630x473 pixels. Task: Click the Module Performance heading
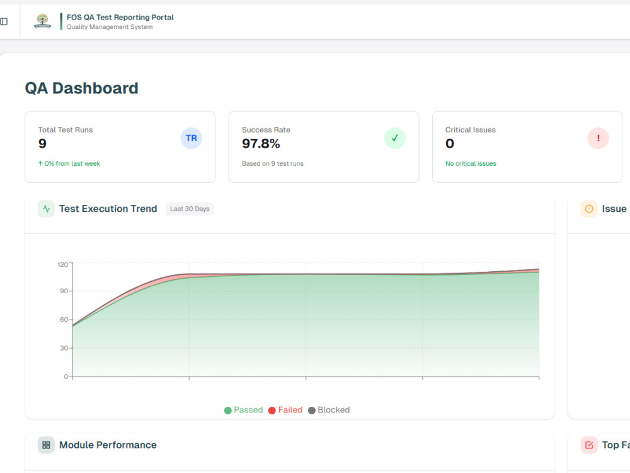(x=108, y=445)
